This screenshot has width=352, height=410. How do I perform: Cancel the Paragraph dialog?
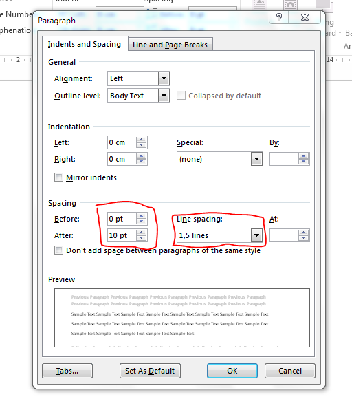(x=290, y=371)
